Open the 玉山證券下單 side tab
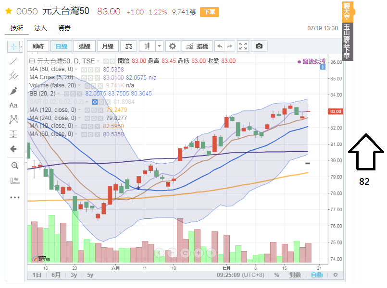Viewport: 387px width, 288px height. (x=347, y=41)
